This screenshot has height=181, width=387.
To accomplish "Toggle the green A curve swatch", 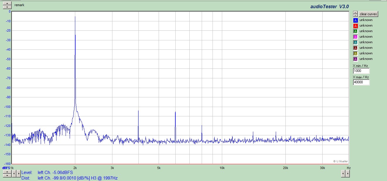I will (355, 31).
